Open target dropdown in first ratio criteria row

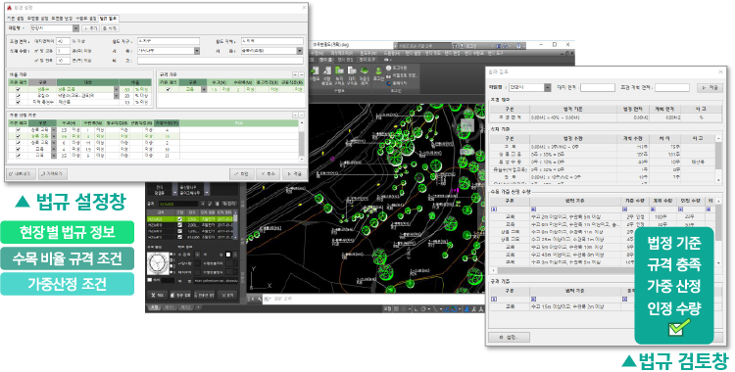pos(117,89)
